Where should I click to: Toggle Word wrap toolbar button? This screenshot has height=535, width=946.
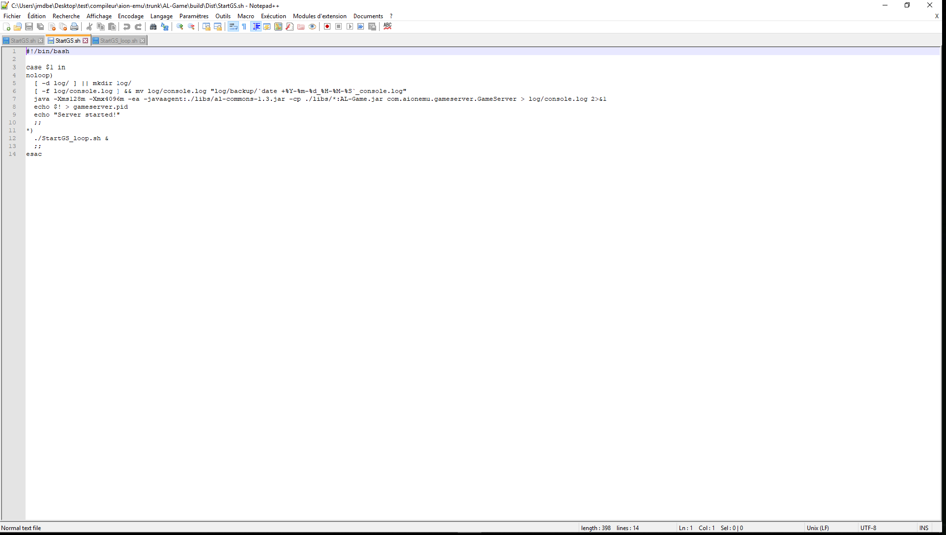point(233,27)
